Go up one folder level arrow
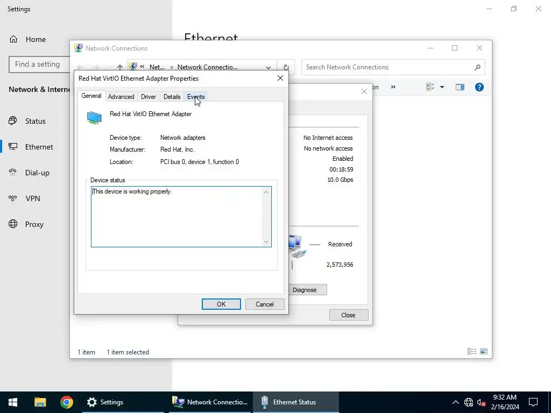 [120, 67]
